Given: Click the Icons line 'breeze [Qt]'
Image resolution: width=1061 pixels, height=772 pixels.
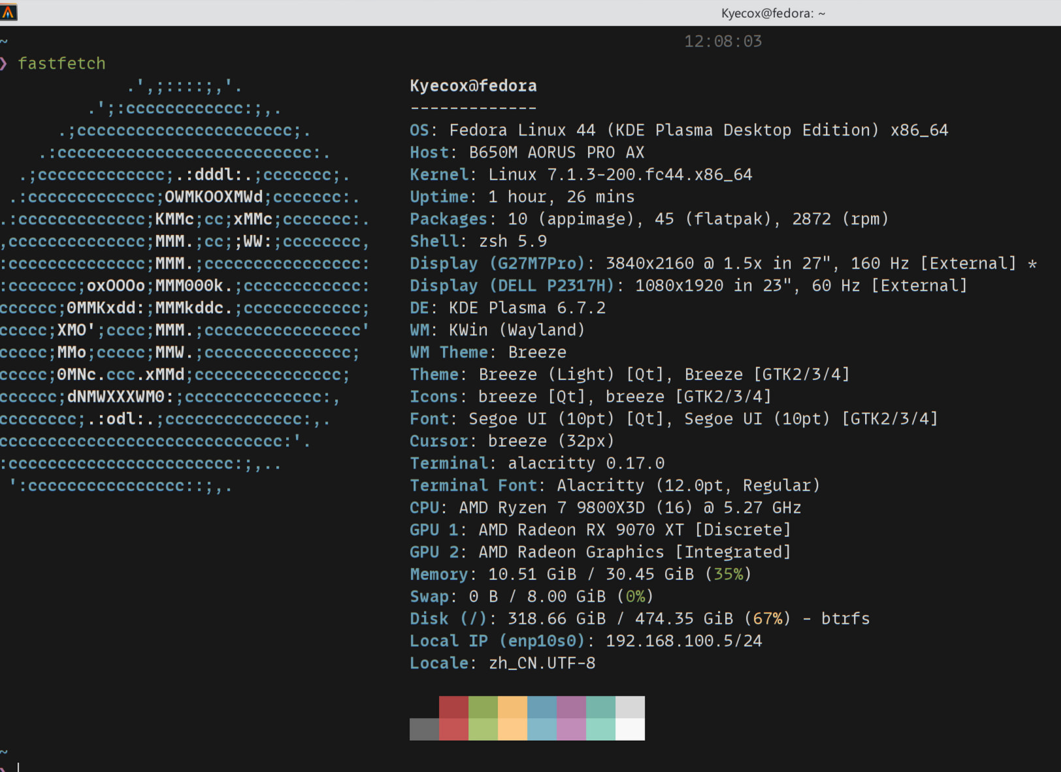Looking at the screenshot, I should (591, 396).
